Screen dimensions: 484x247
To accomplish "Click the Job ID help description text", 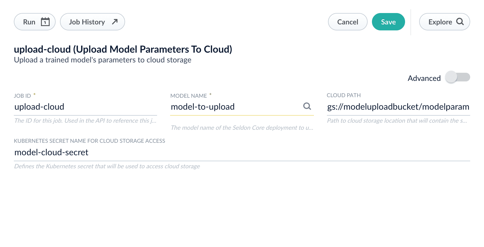I will tap(85, 121).
